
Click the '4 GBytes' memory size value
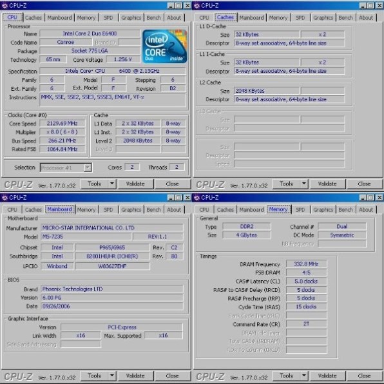[x=247, y=235]
